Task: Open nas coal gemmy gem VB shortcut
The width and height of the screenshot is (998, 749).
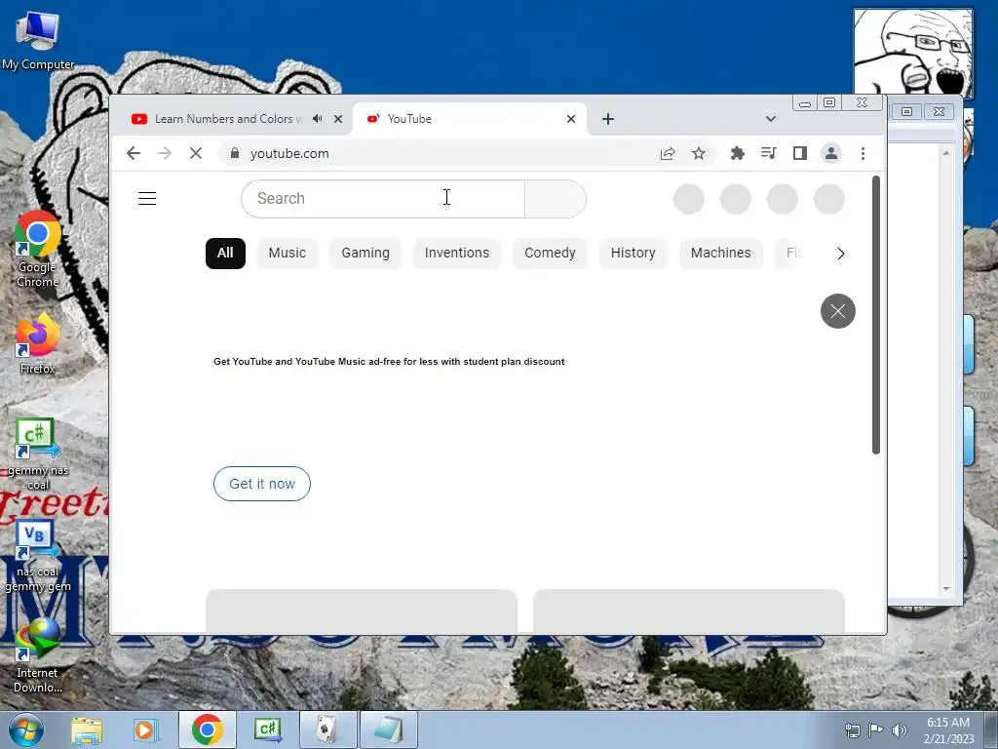Action: [x=38, y=556]
